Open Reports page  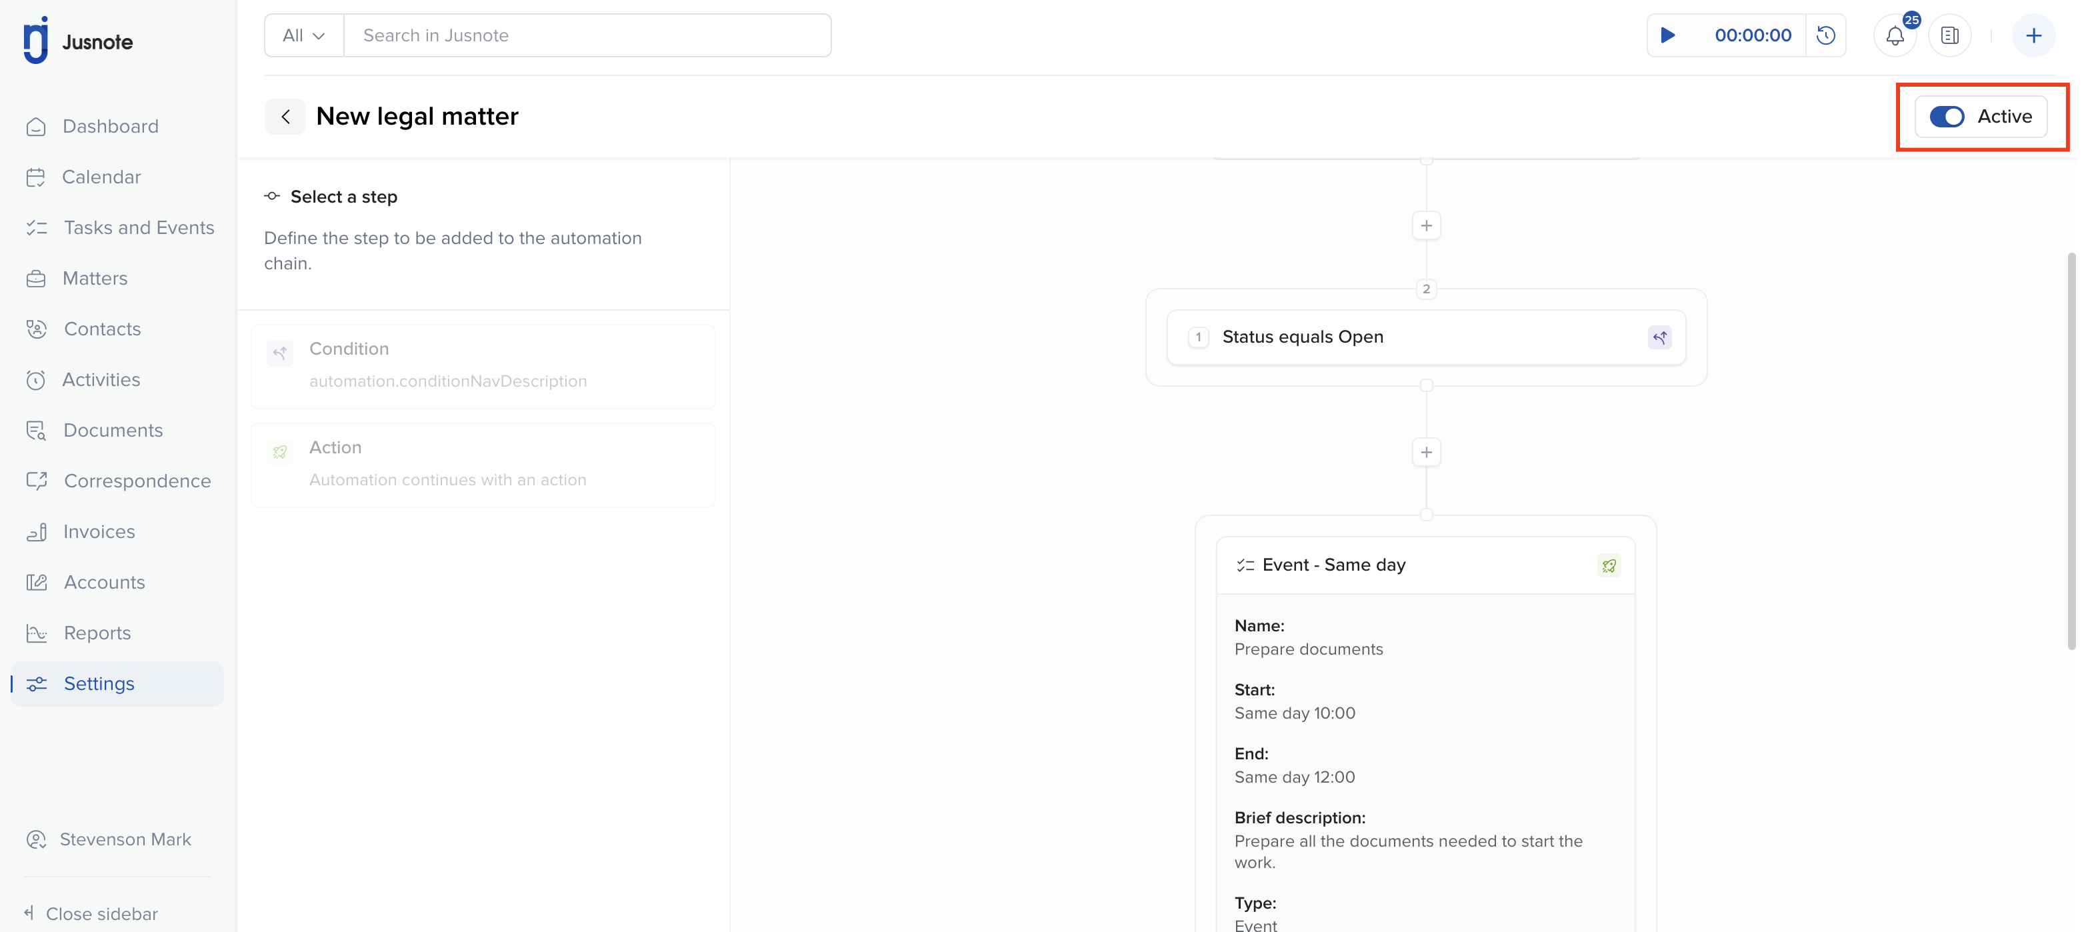tap(97, 633)
